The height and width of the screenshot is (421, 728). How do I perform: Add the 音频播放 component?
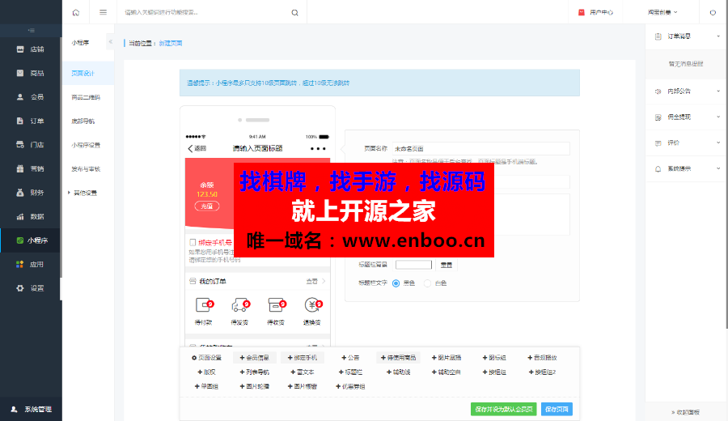point(542,358)
